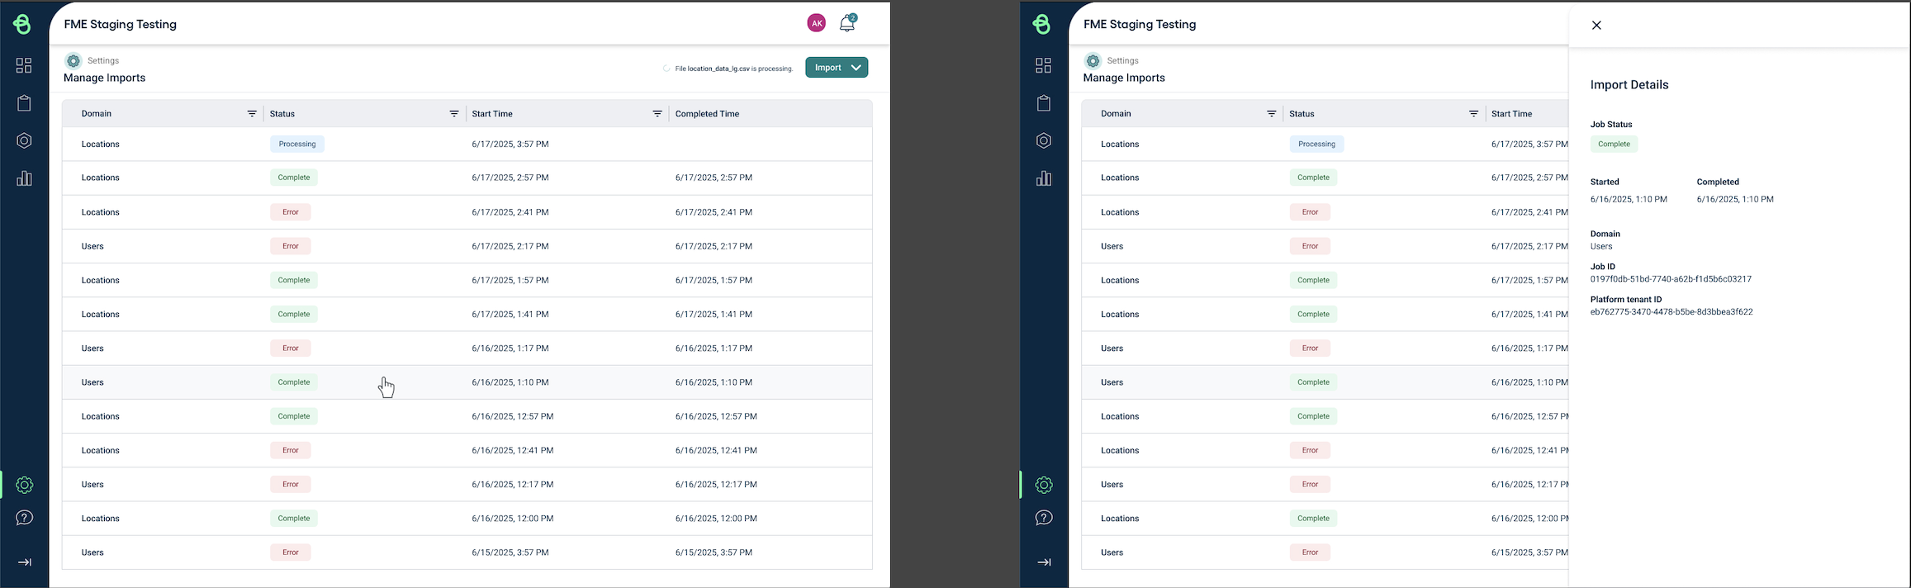Filter the Status column in right window
Viewport: 1911px width, 588px height.
(x=1474, y=114)
